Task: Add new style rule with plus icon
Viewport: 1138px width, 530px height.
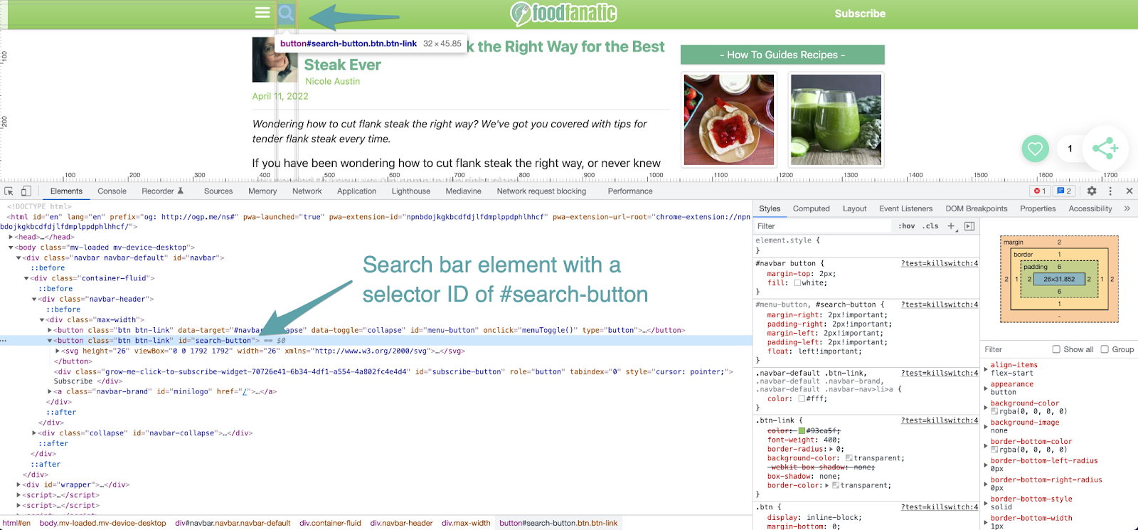Action: coord(951,226)
